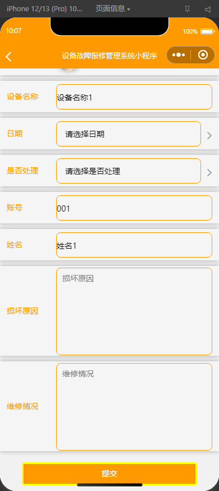Viewport: 219px width, 491px height.
Task: Tap the back arrow in header
Action: pyautogui.click(x=8, y=57)
